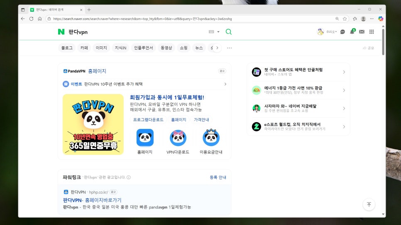Open the three-dot search options menu
401x225 pixels.
pyautogui.click(x=230, y=48)
